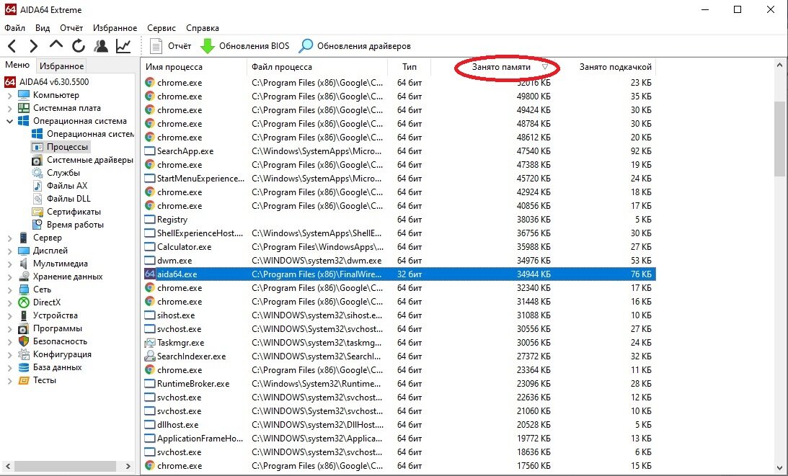788x476 pixels.
Task: Expand the Конфигурация tree node
Action: pyautogui.click(x=9, y=355)
